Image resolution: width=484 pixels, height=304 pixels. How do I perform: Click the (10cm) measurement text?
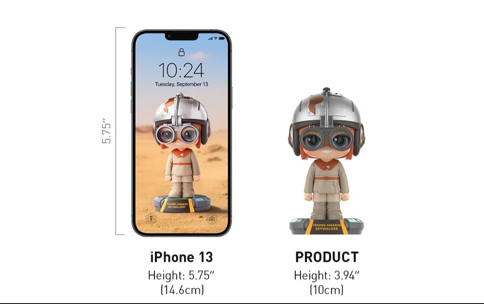(327, 290)
